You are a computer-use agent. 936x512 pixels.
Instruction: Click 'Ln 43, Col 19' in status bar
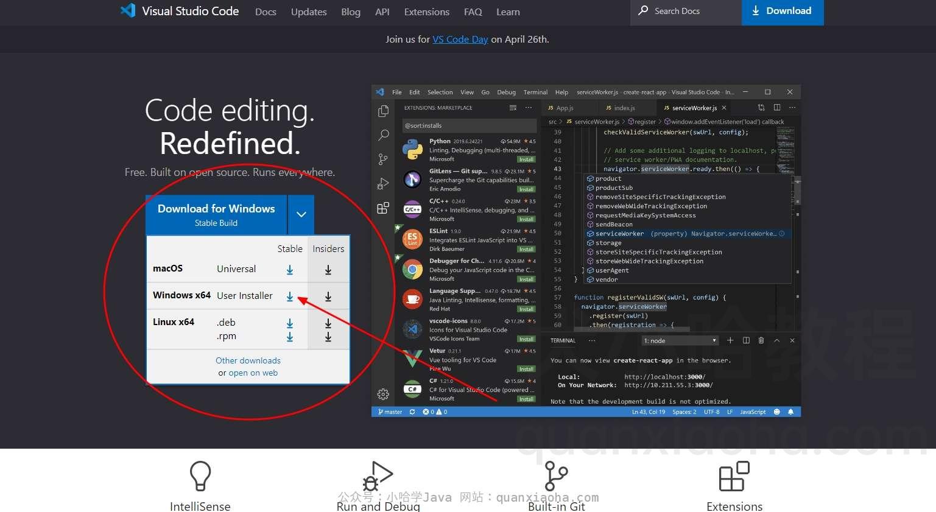(x=649, y=412)
